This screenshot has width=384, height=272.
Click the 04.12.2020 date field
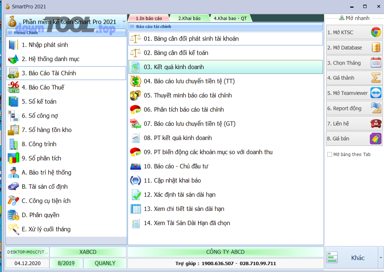click(x=27, y=263)
